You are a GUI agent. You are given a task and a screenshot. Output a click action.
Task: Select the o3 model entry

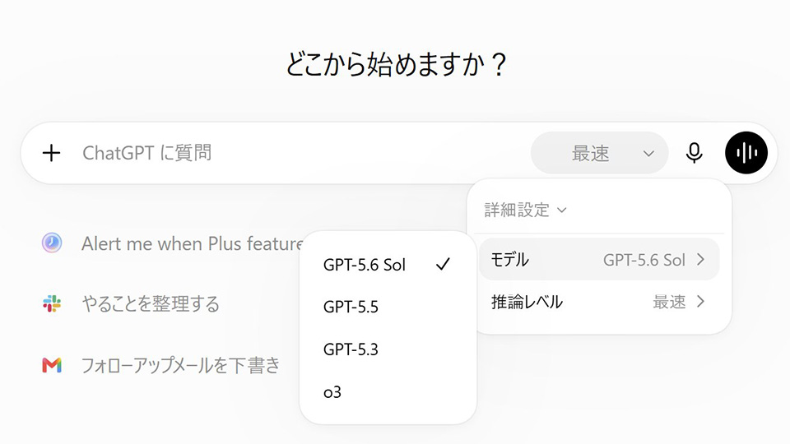tap(388, 391)
